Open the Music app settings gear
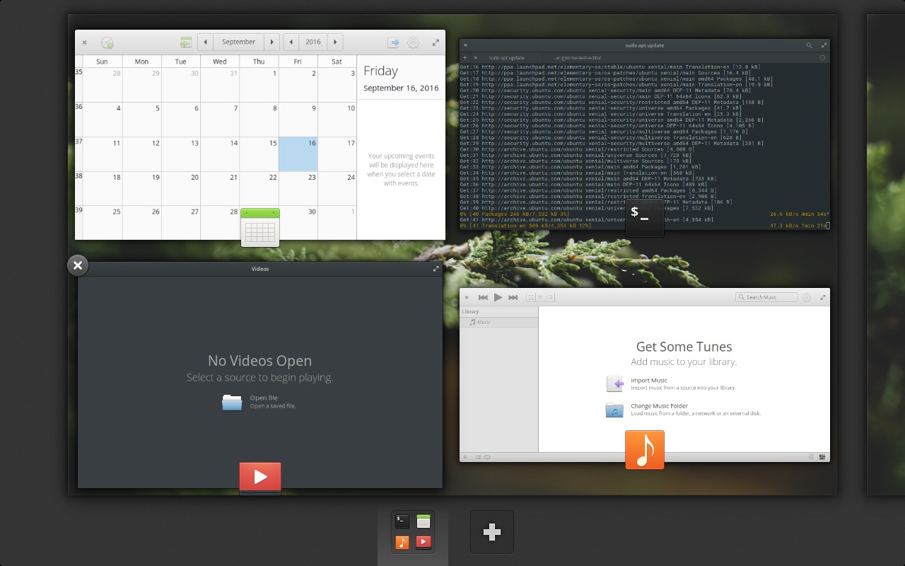905x566 pixels. 807,297
